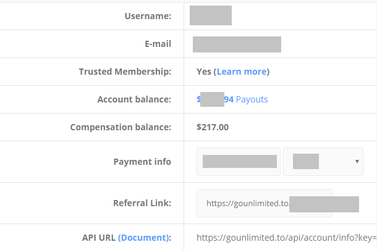Screen dimensions: 377x250
Task: Open the Document link beside API URL
Action: (144, 238)
